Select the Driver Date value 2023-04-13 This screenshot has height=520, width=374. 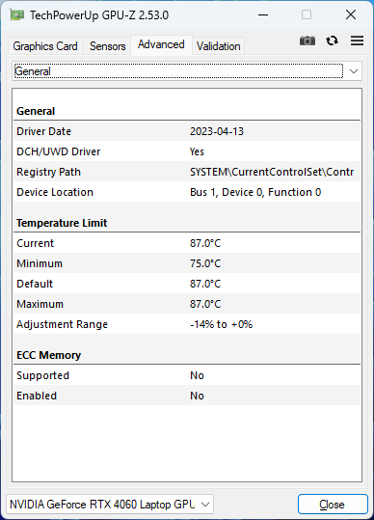point(217,131)
